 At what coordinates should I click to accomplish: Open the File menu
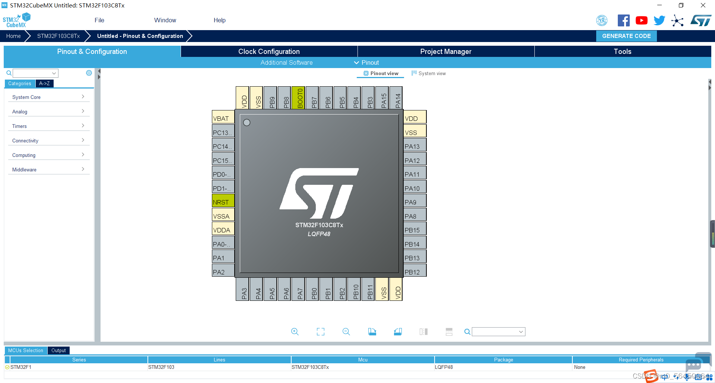coord(99,20)
